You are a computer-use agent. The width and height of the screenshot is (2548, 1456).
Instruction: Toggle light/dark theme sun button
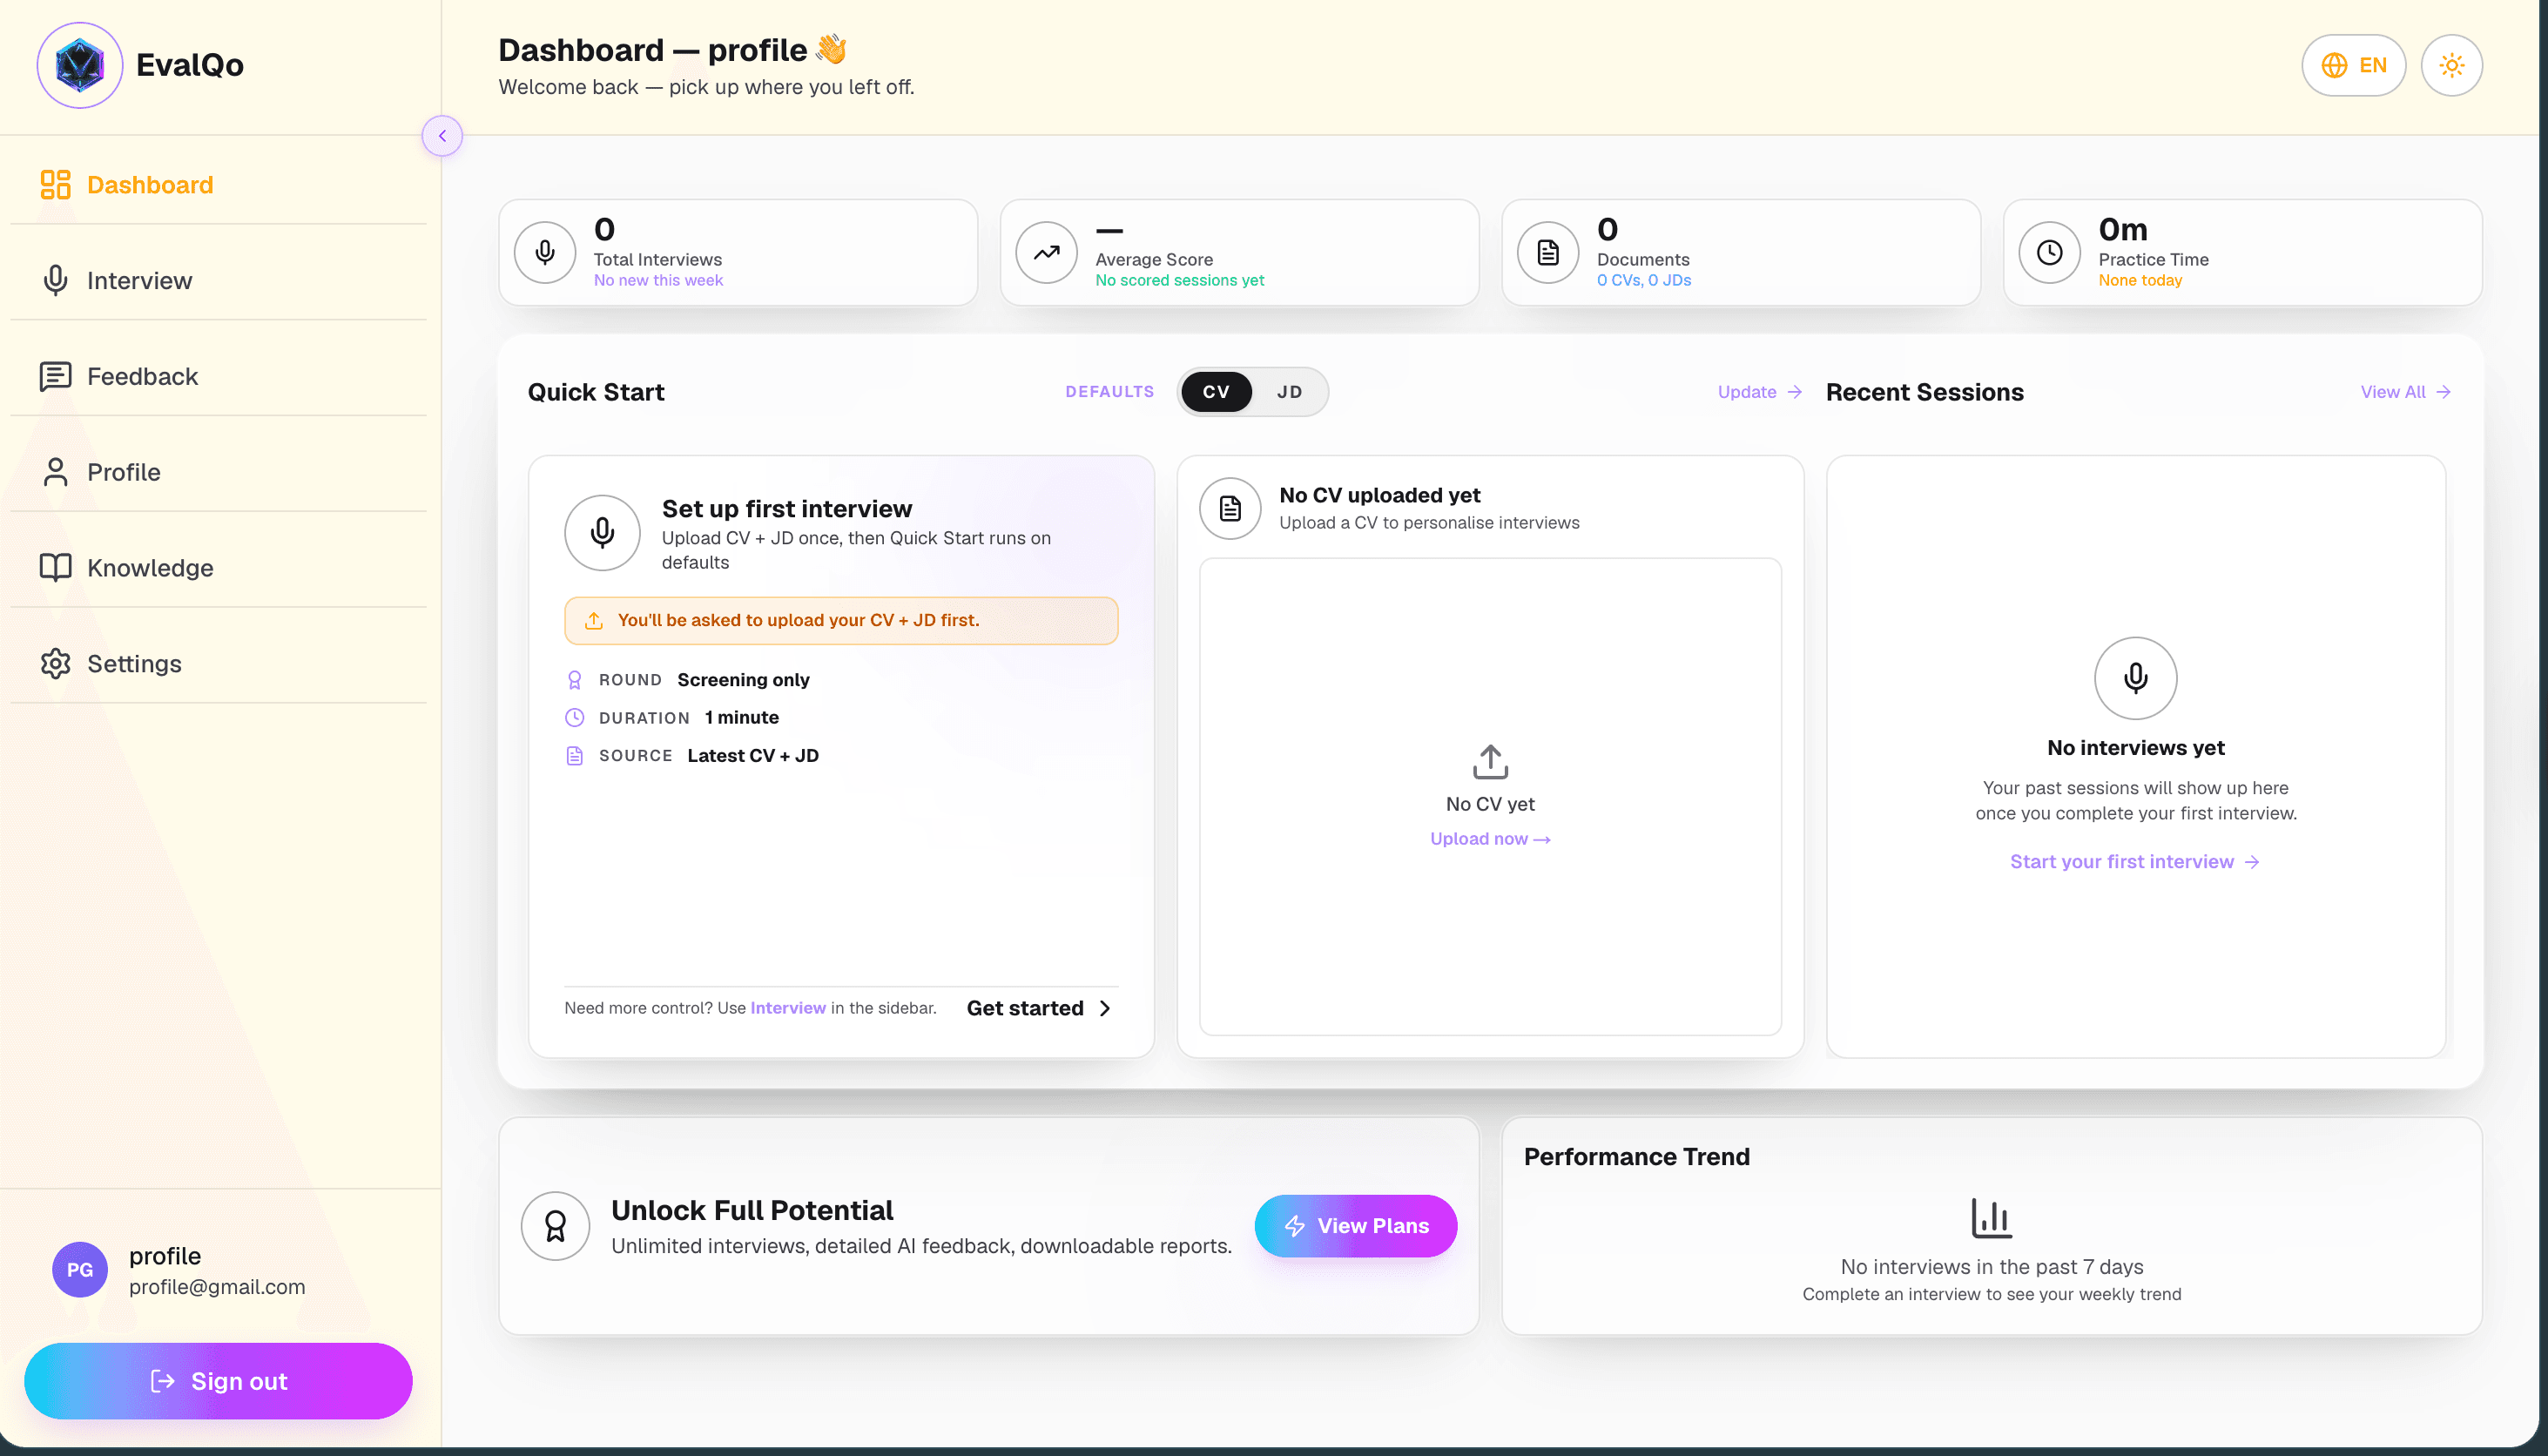[2451, 66]
